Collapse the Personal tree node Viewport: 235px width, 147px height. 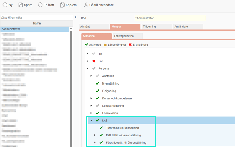coord(88,69)
